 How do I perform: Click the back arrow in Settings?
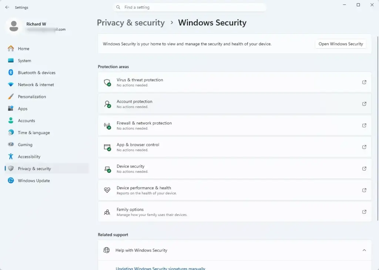pos(7,7)
